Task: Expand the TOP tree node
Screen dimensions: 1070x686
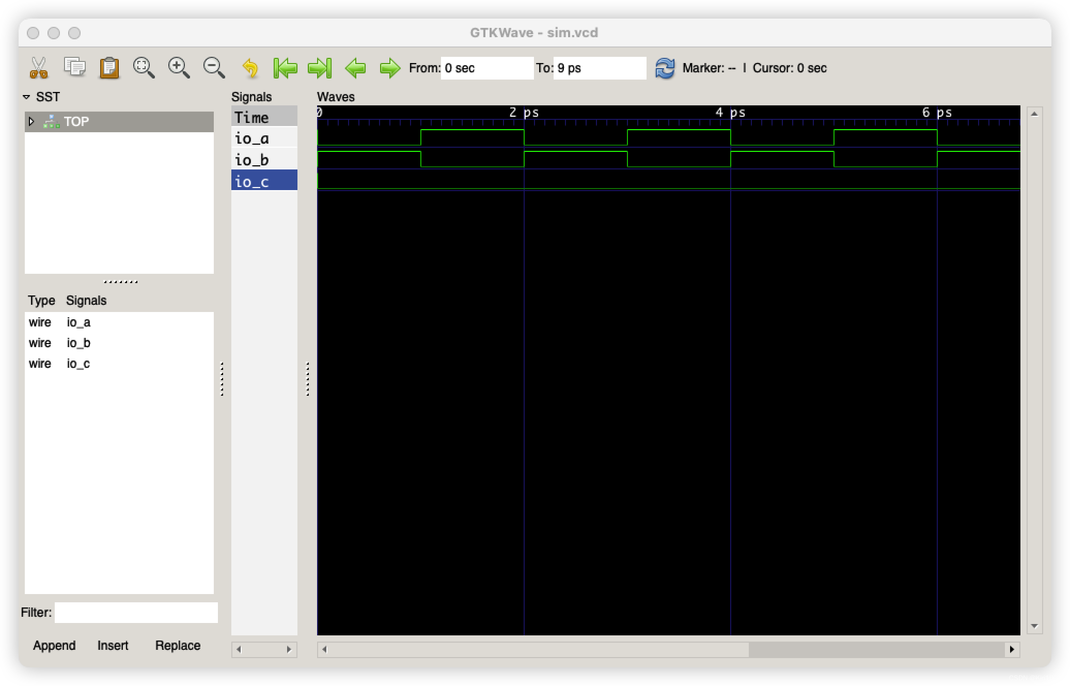Action: (32, 122)
